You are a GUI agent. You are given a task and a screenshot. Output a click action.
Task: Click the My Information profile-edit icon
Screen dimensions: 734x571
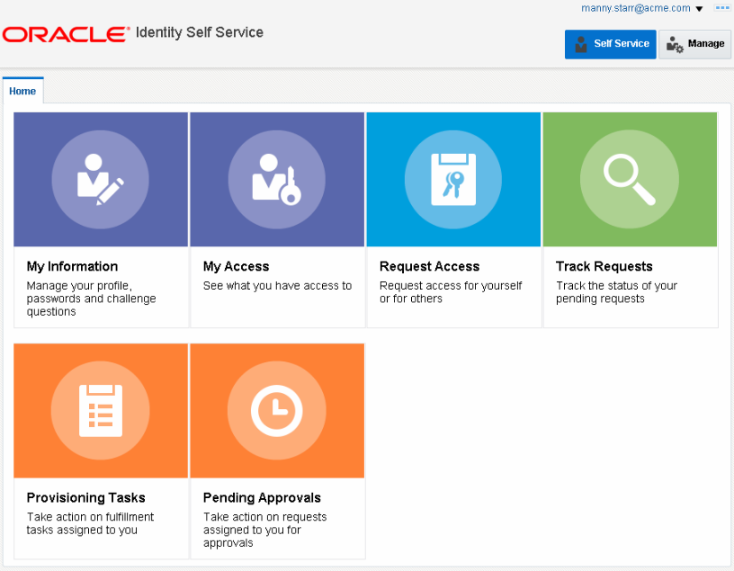[x=101, y=180]
